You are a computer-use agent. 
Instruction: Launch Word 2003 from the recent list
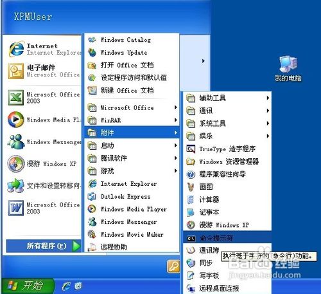pos(16,208)
